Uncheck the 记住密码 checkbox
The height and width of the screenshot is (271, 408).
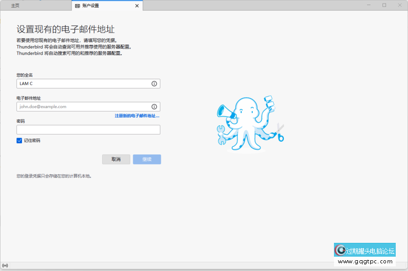coord(19,140)
